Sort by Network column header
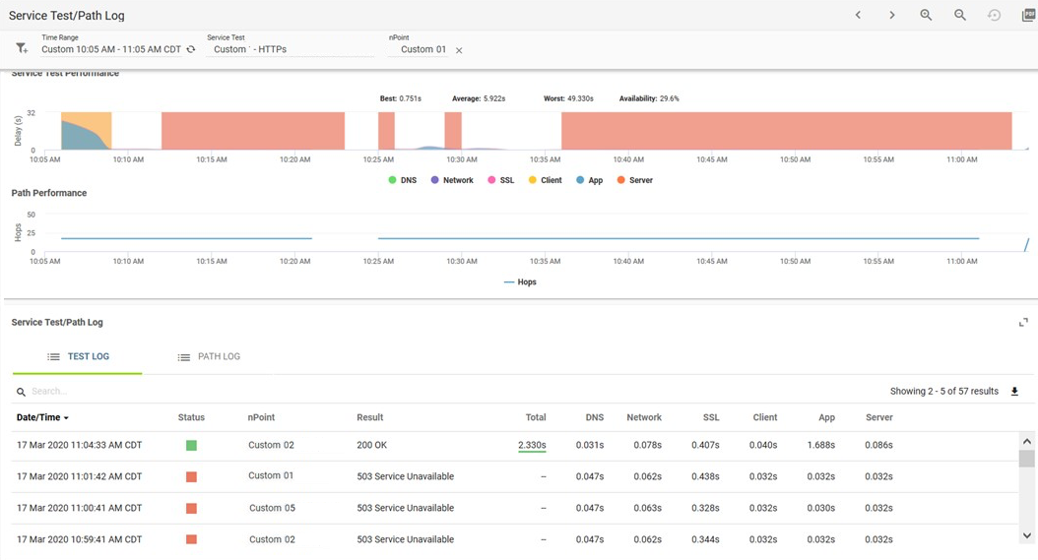Viewport: 1038px width, 560px height. 644,417
